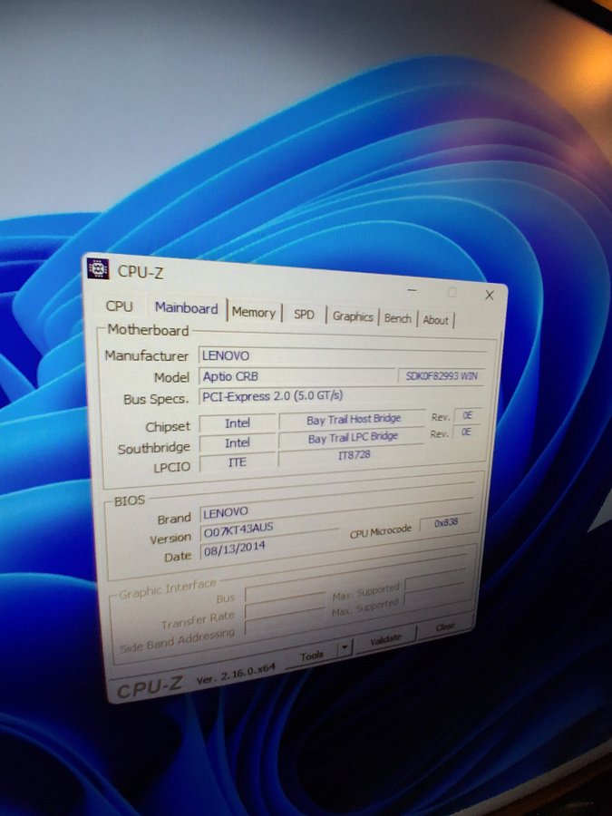Click the X icon to close CPU-Z
The height and width of the screenshot is (816, 612).
(490, 295)
